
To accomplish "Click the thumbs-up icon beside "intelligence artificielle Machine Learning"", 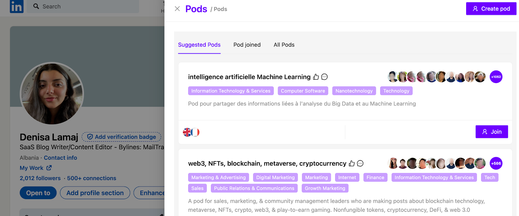I will point(316,77).
